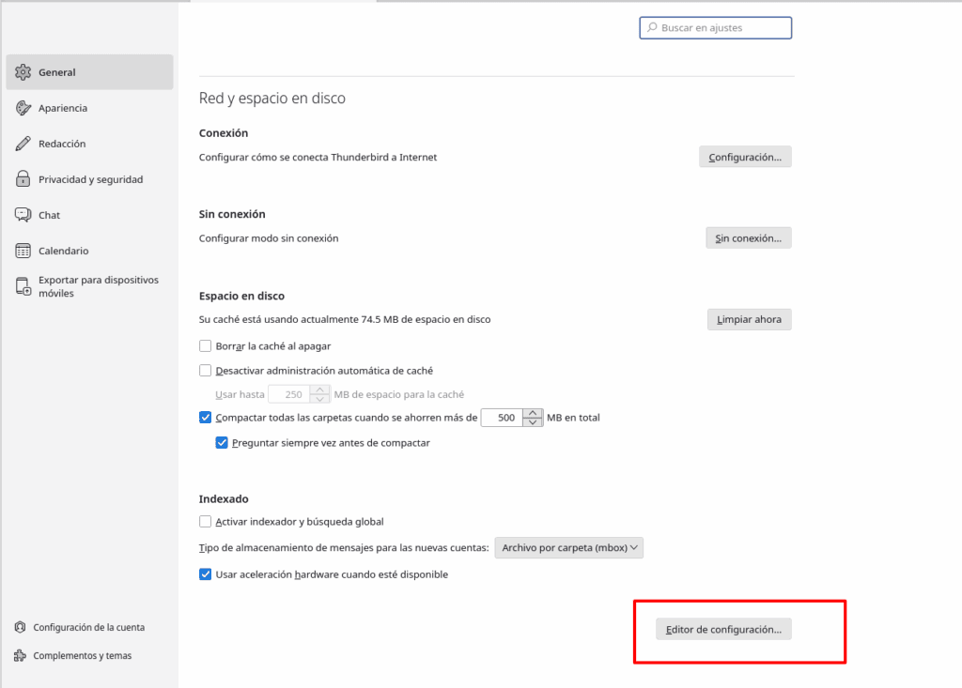Click the Apariencia palette icon
This screenshot has height=688, width=962.
click(x=23, y=108)
